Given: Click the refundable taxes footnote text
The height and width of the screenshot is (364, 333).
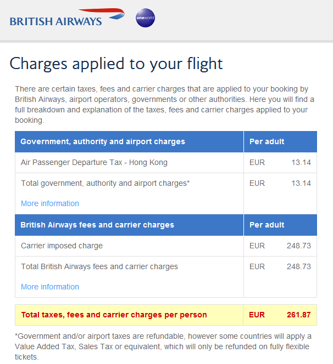Looking at the screenshot, I should coord(163,346).
